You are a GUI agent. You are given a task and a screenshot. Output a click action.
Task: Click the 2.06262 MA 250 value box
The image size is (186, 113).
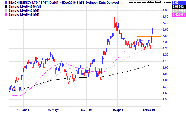[x=179, y=7]
